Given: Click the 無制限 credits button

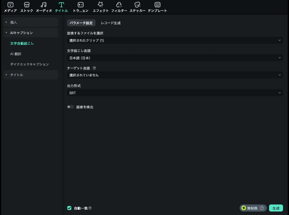Looking at the screenshot, I should point(252,208).
